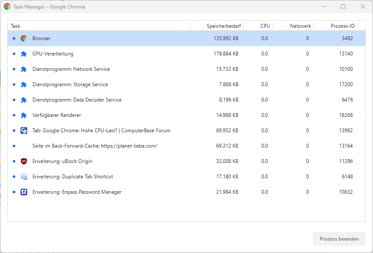
Task: Click the Chrome icon in the Browser row
Action: coord(24,38)
